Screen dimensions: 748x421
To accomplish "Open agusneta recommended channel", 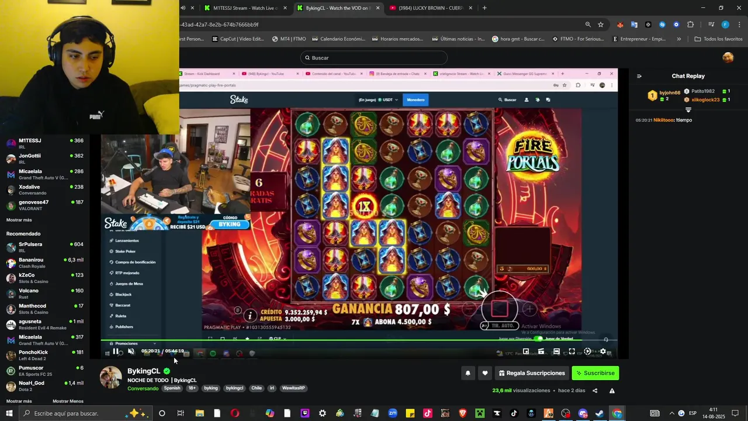I will [x=45, y=324].
